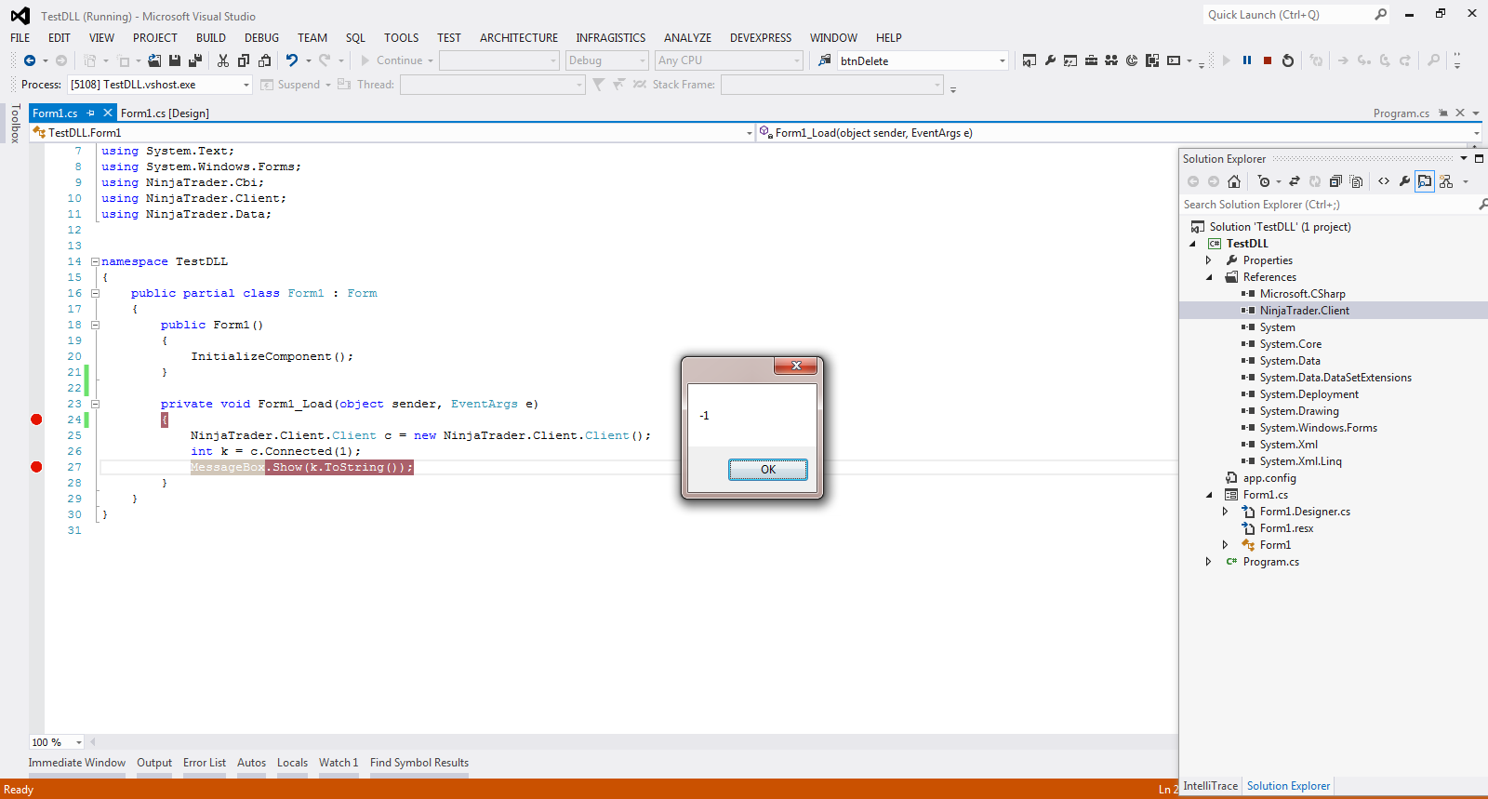
Task: Click the Quick Launch search icon
Action: pyautogui.click(x=1380, y=15)
